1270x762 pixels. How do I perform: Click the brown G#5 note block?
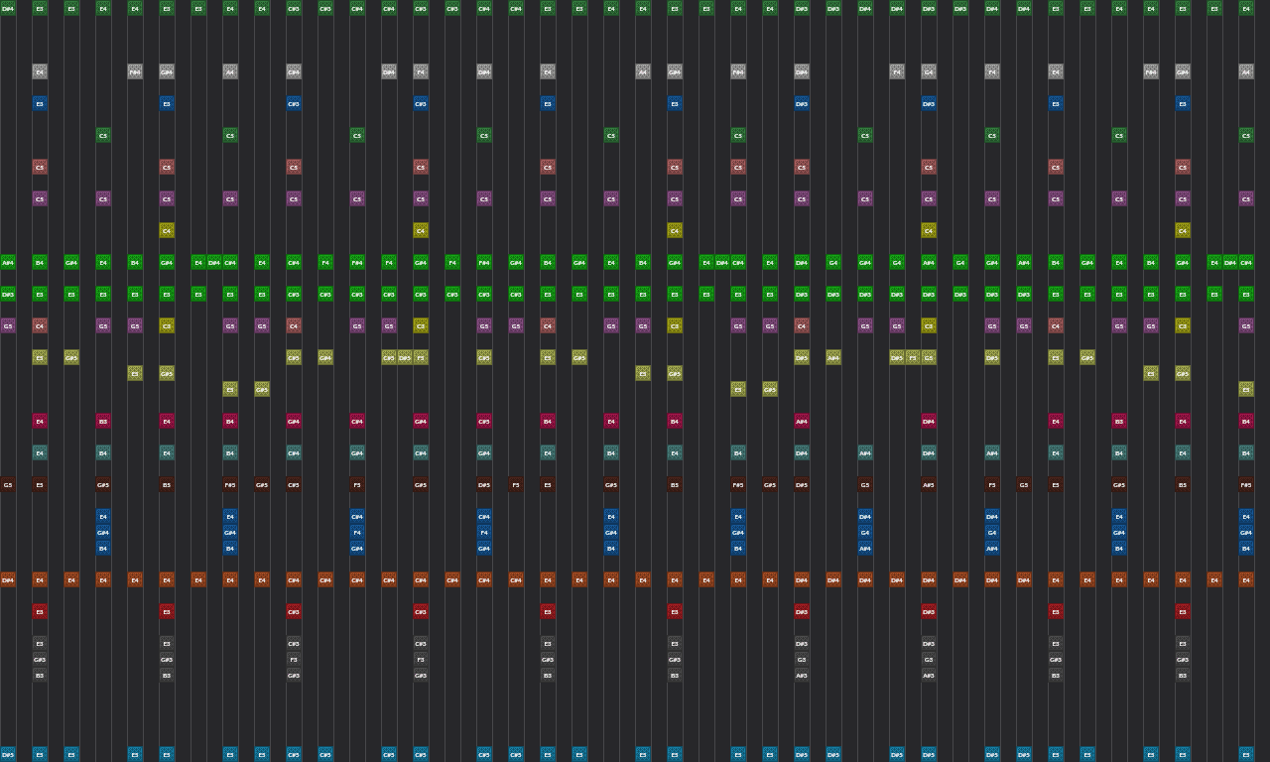(x=102, y=485)
